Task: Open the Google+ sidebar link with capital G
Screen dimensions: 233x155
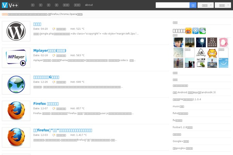Action: tap(181, 141)
